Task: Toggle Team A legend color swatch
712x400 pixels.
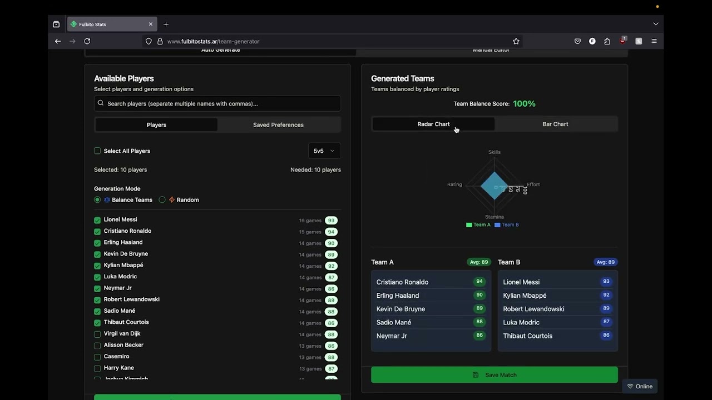Action: tap(469, 224)
